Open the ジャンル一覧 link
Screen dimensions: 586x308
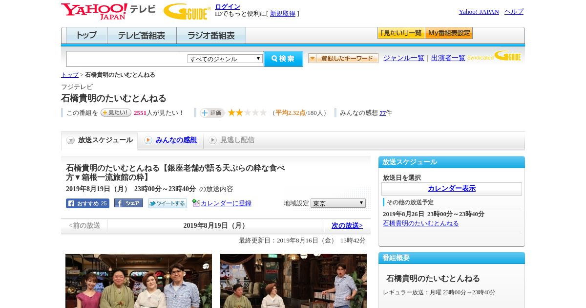(404, 58)
